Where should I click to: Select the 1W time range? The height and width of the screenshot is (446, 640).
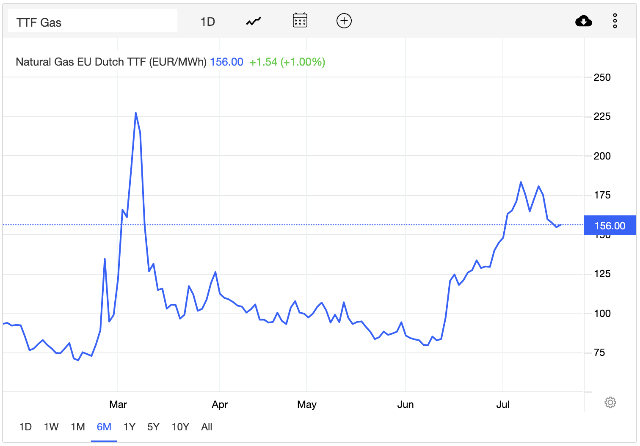[51, 427]
